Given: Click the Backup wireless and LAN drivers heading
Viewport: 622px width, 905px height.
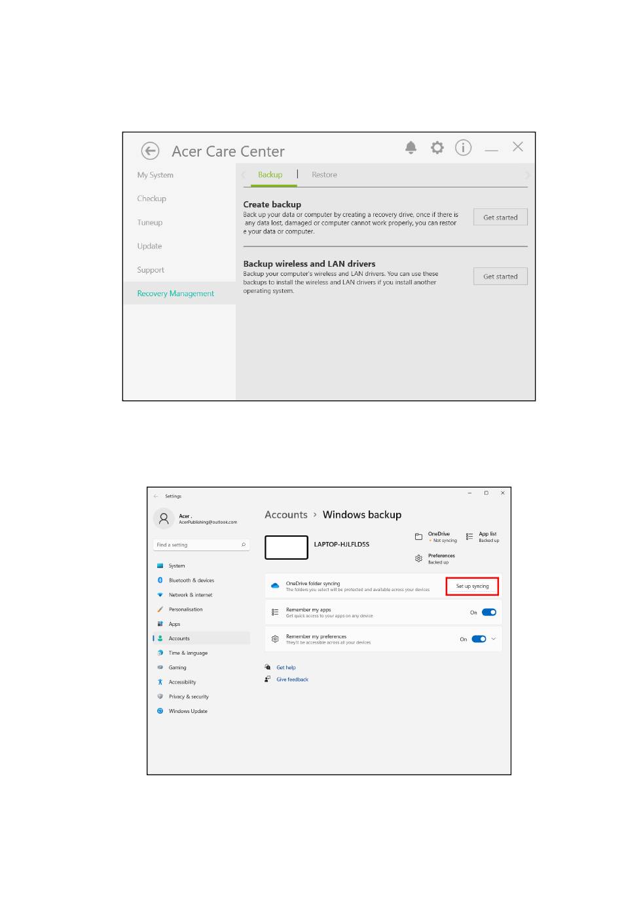Looking at the screenshot, I should click(x=309, y=263).
